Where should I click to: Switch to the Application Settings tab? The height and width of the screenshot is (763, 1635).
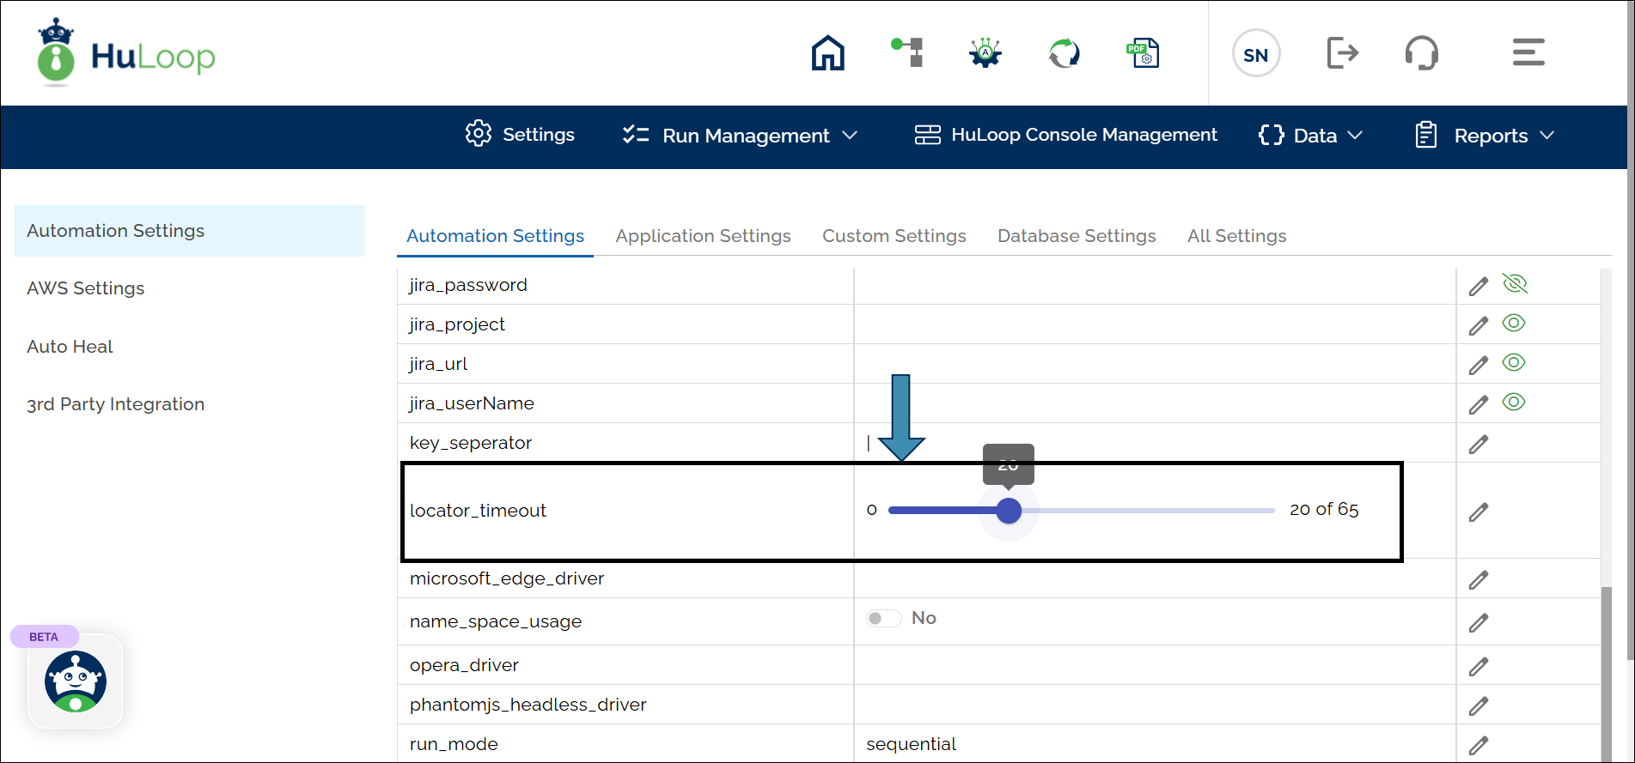(x=703, y=236)
